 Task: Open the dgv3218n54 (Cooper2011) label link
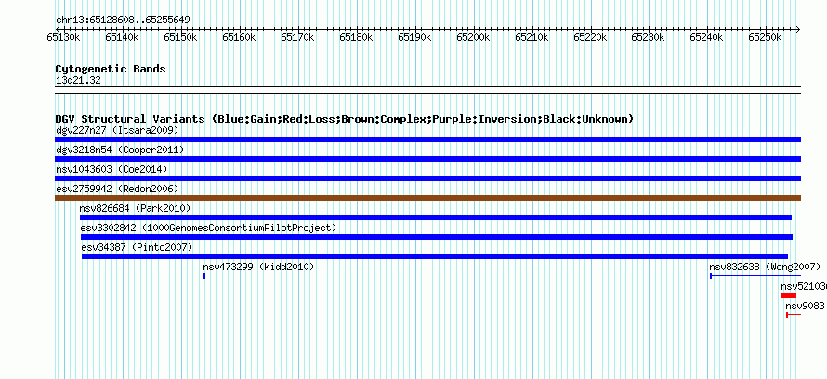(x=120, y=150)
